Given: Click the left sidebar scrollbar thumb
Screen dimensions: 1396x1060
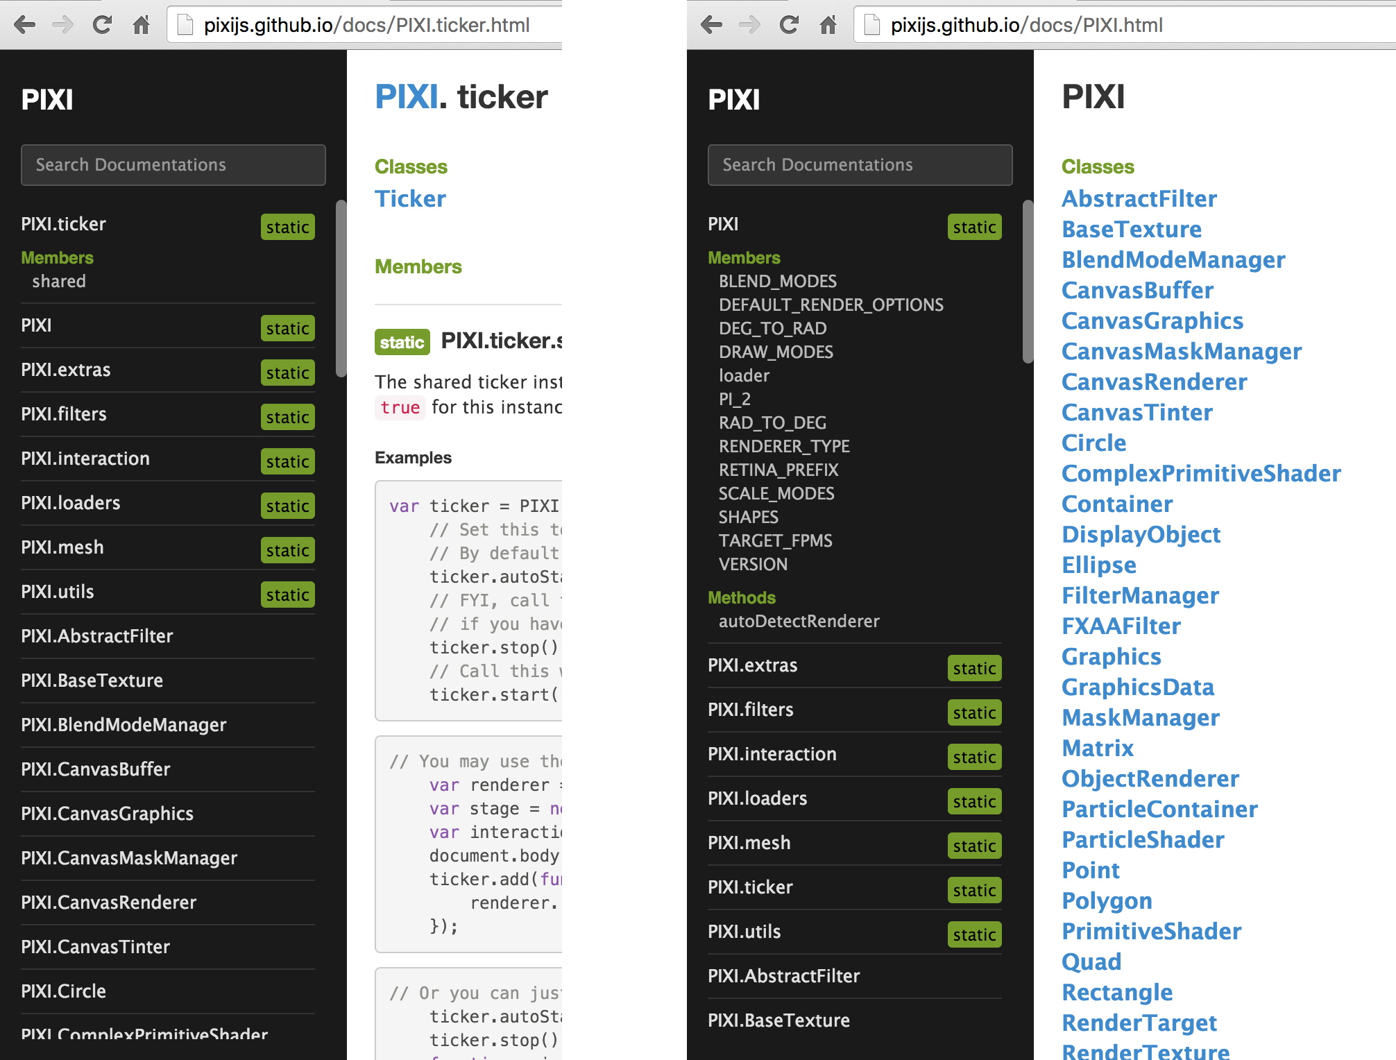Looking at the screenshot, I should tap(341, 288).
